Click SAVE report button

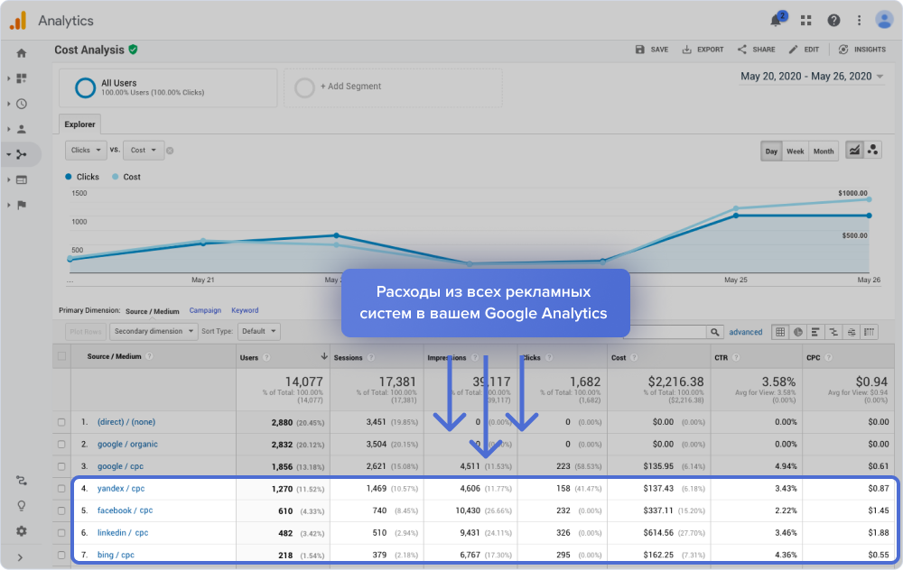pos(651,50)
